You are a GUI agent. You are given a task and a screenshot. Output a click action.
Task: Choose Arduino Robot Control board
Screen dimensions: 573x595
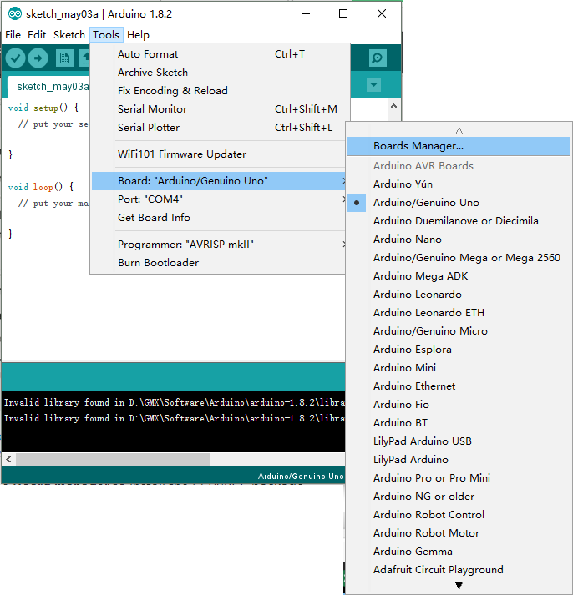[459, 515]
